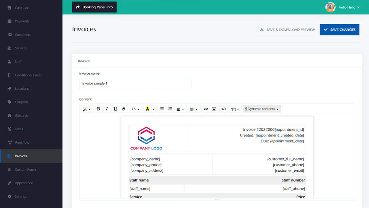369x208 pixels.
Task: Click the remove formatting eraser icon
Action: click(x=123, y=109)
